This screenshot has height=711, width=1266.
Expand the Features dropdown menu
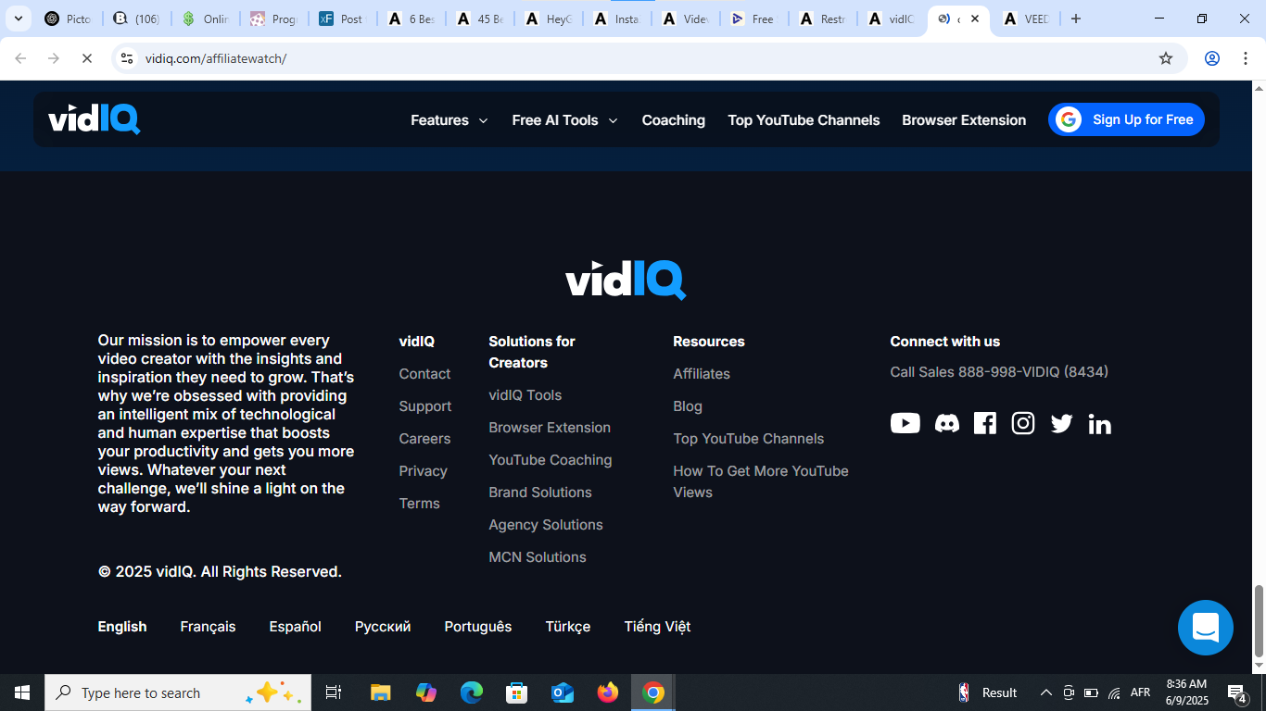click(449, 120)
